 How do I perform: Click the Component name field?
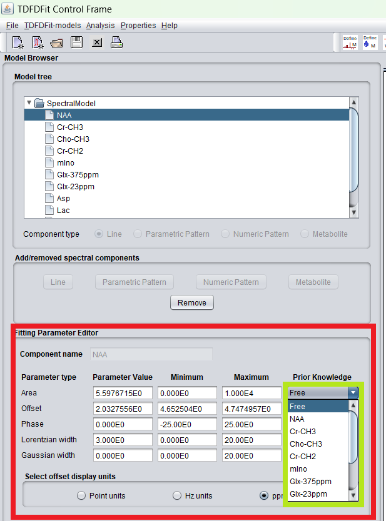[151, 354]
